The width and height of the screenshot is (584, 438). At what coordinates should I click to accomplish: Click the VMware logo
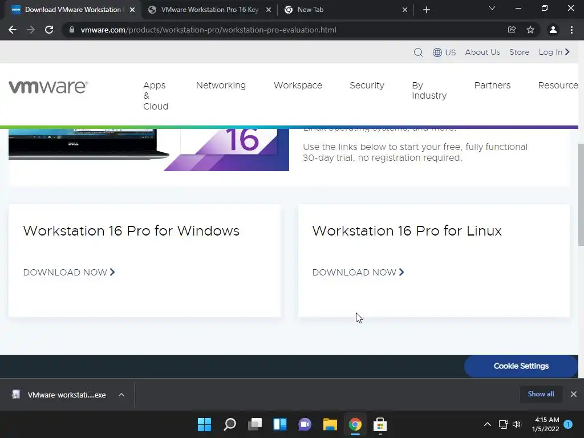tap(48, 87)
